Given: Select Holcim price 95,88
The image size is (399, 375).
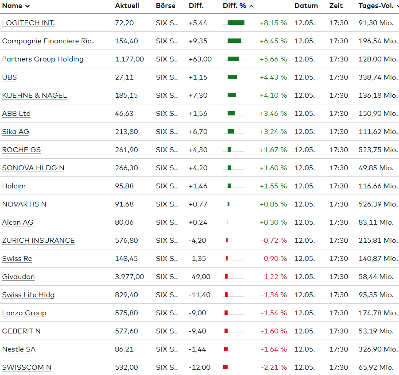Looking at the screenshot, I should point(124,186).
